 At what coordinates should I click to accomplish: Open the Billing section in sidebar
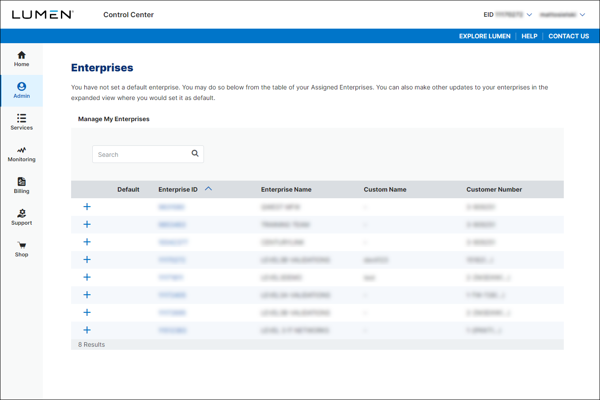tap(22, 186)
